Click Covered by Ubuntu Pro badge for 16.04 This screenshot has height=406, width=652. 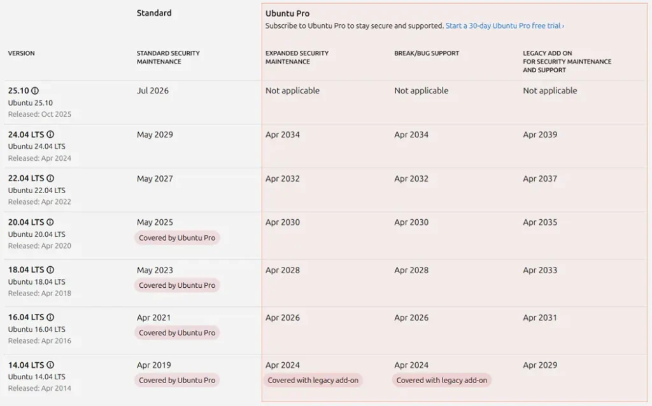point(177,333)
